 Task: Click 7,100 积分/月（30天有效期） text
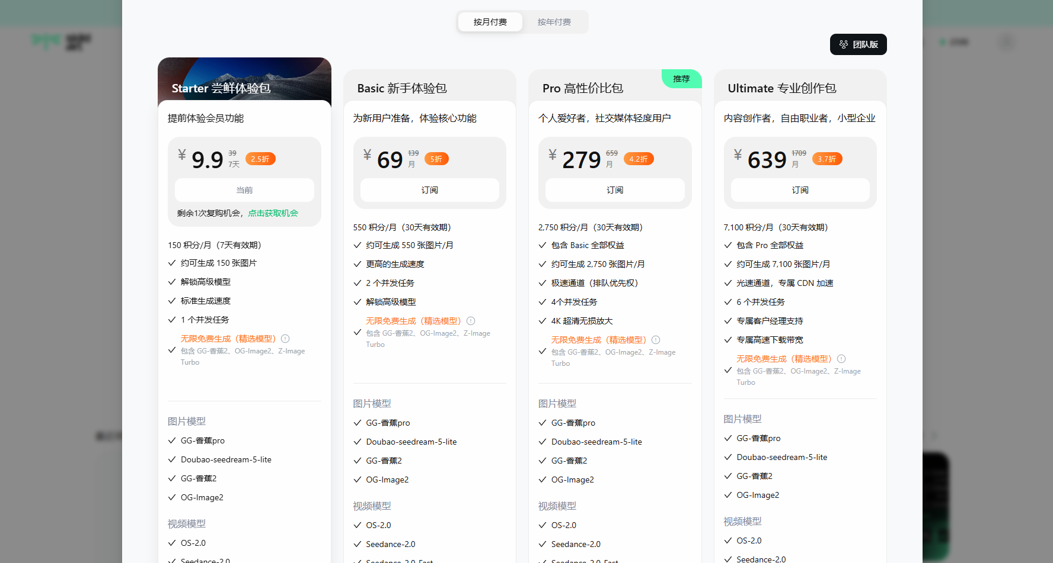point(776,227)
